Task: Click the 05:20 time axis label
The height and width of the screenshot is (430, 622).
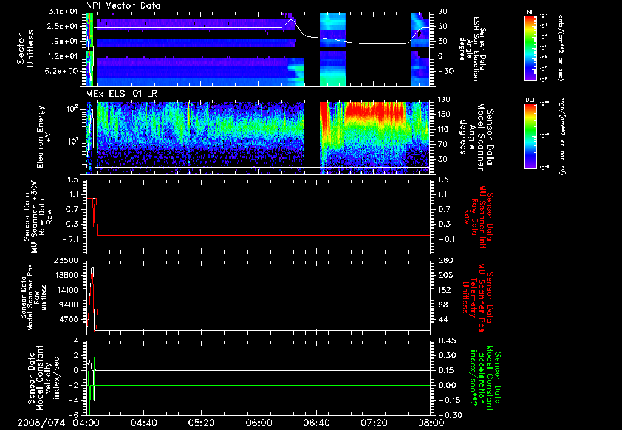Action: (201, 423)
